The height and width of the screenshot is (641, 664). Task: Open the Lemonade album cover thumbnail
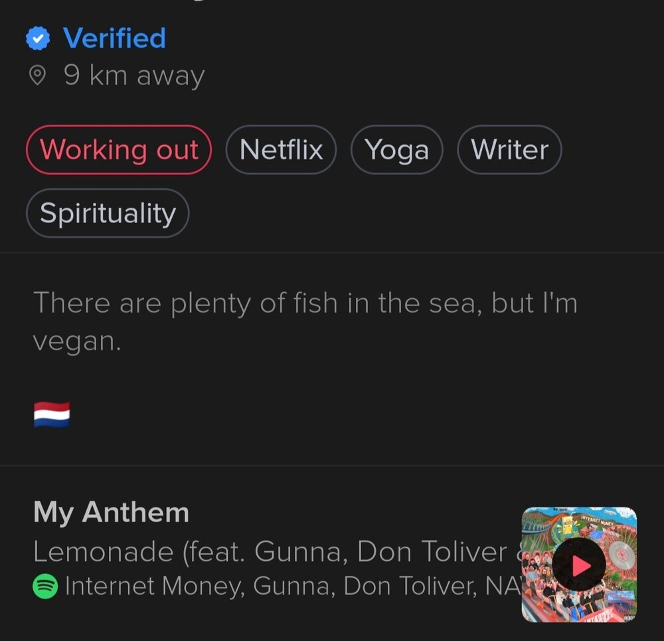(x=579, y=565)
